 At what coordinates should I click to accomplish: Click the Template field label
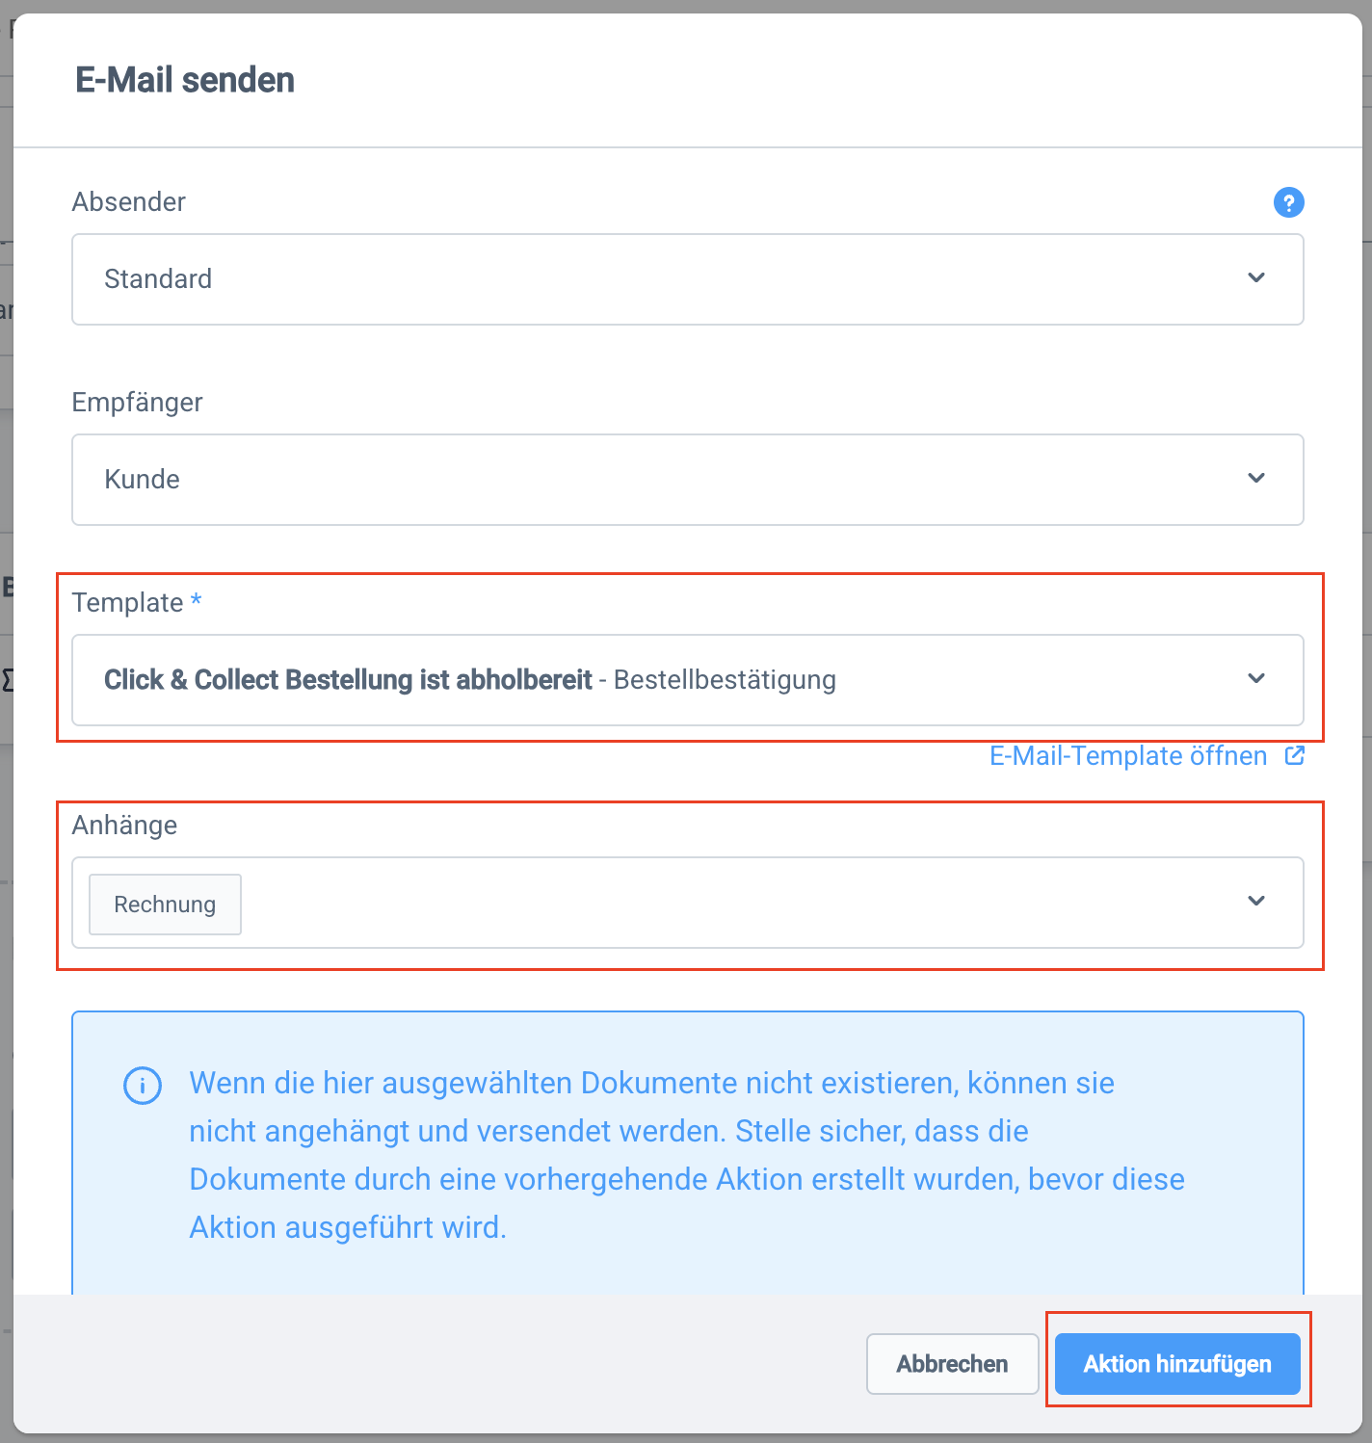[128, 603]
